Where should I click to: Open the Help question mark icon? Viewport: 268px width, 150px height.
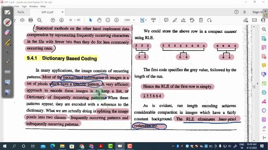tap(236, 12)
